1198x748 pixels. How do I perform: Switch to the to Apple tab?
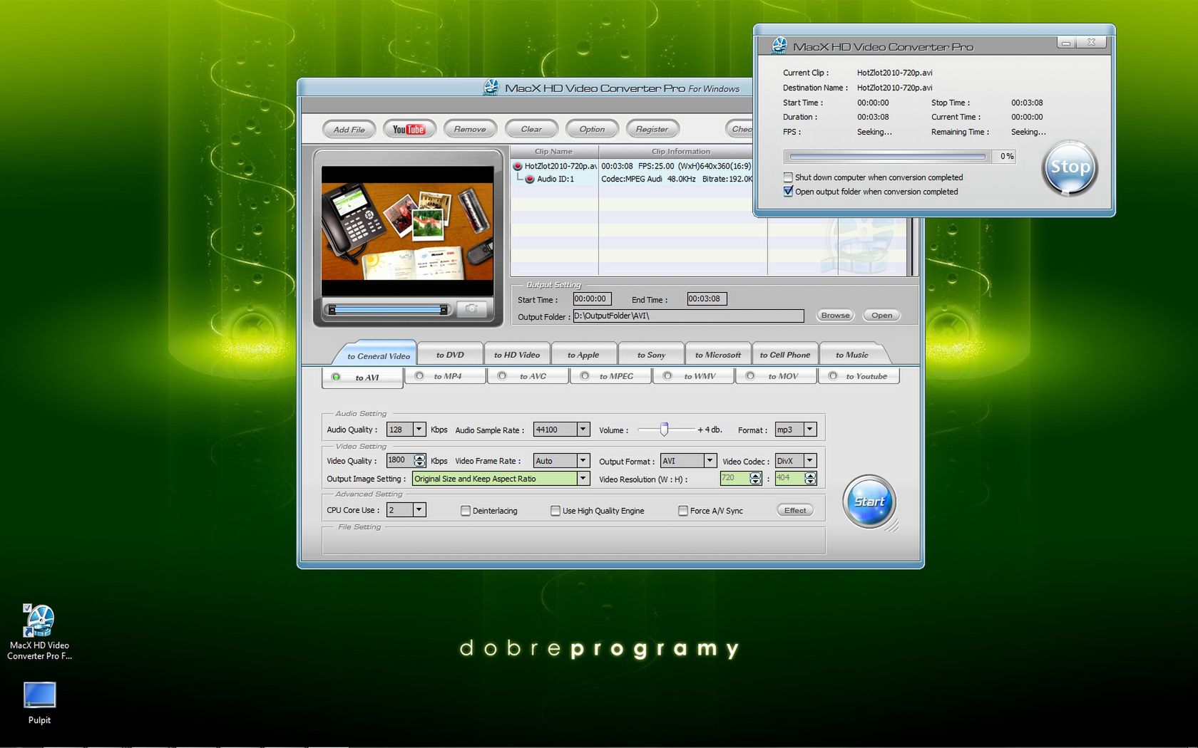[583, 355]
